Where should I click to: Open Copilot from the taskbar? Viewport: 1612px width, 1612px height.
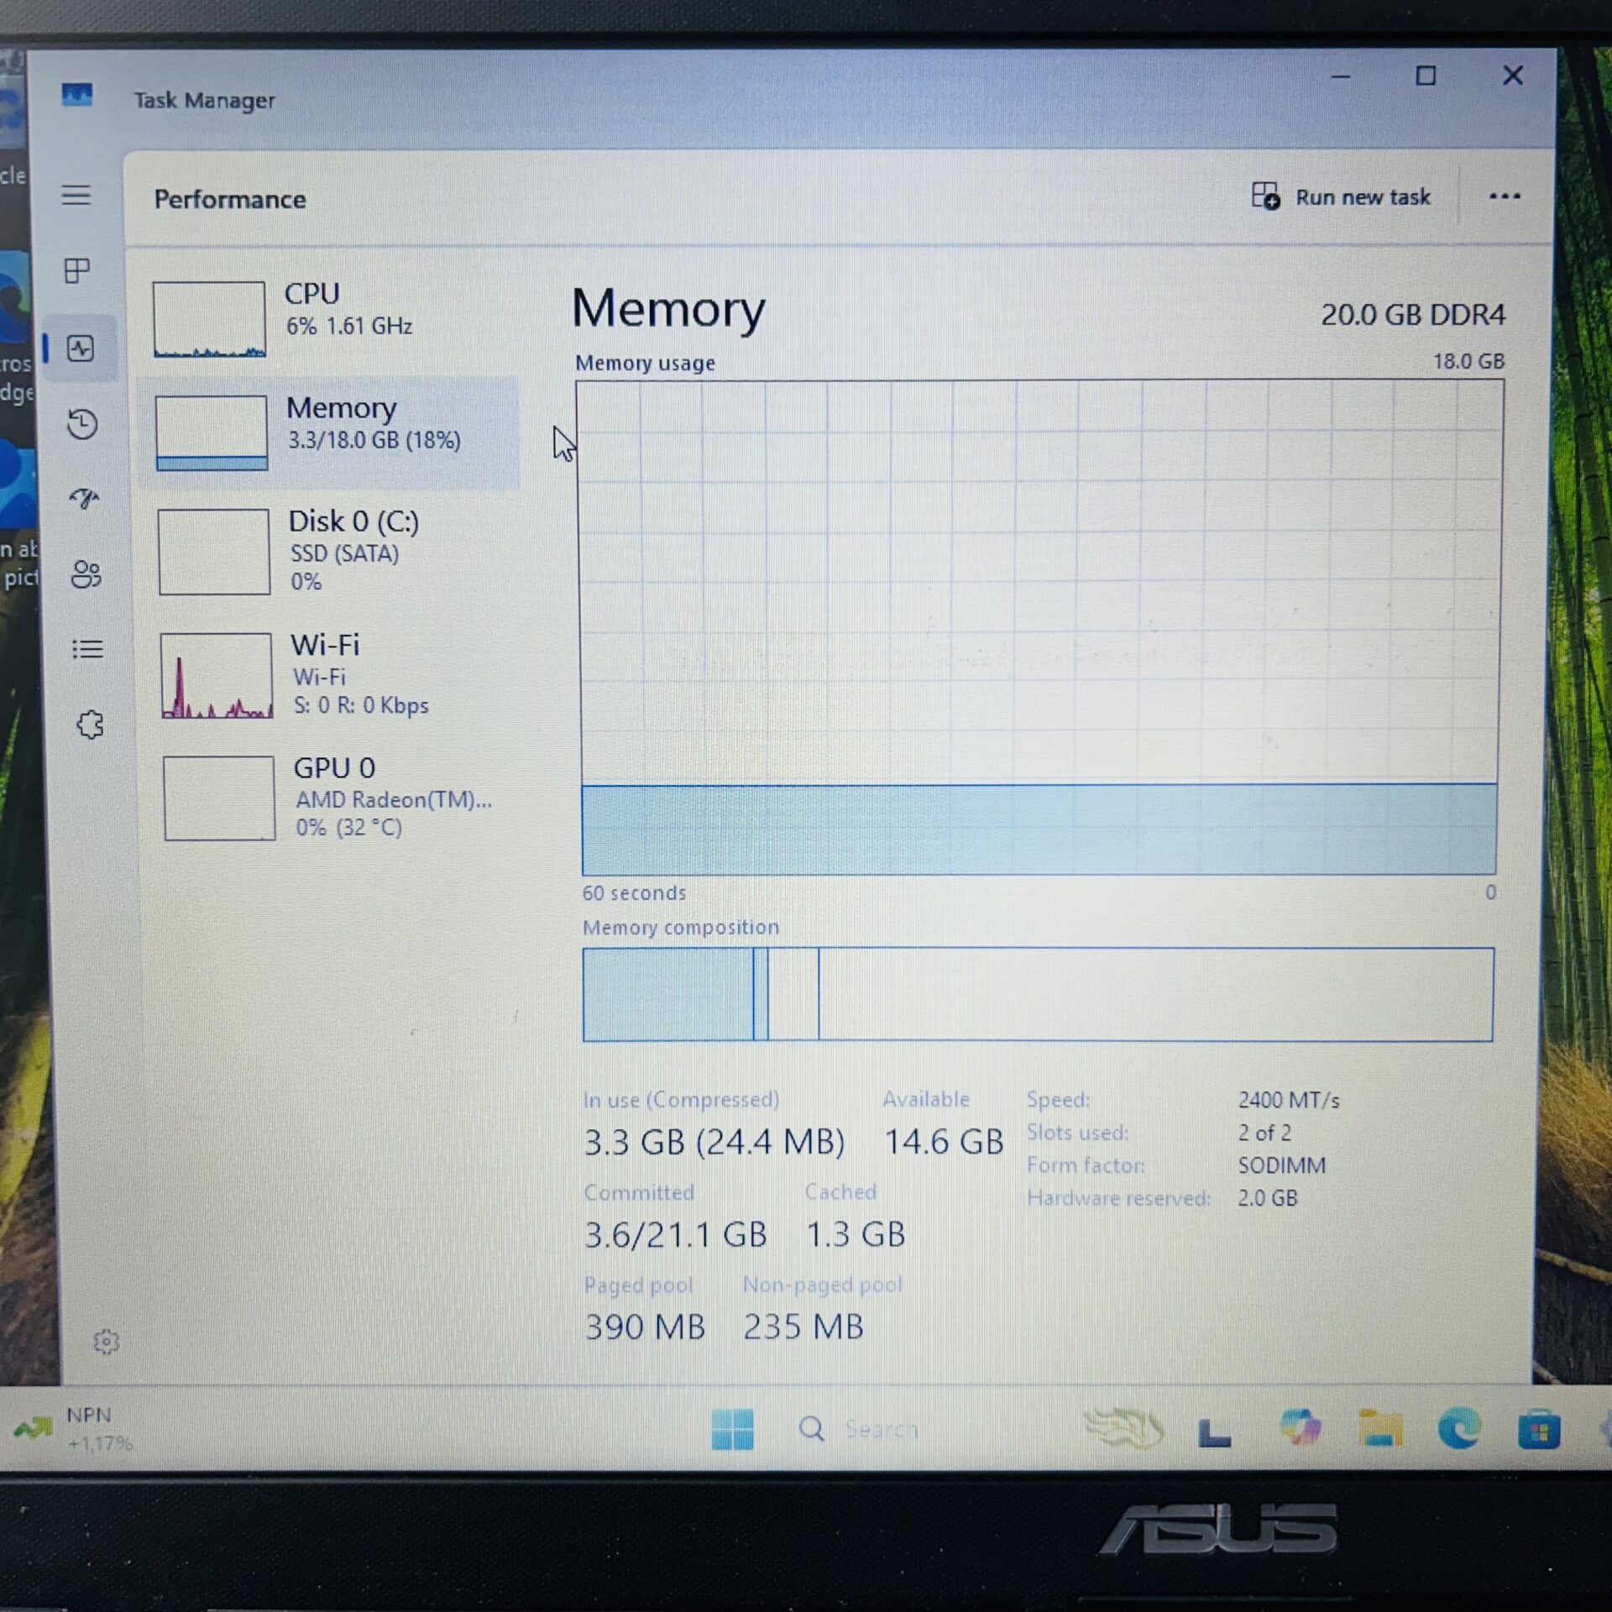click(1301, 1428)
